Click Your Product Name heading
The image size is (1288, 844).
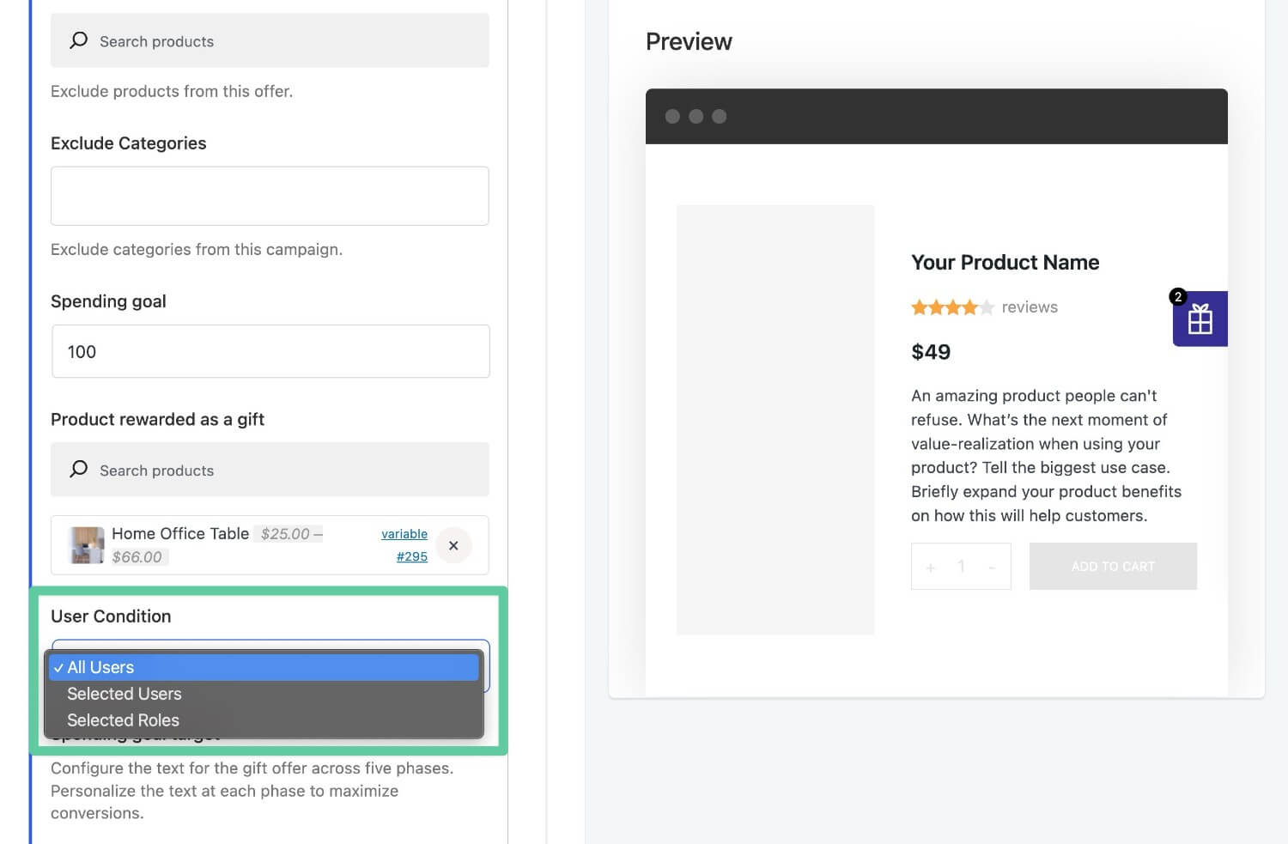(x=1005, y=263)
